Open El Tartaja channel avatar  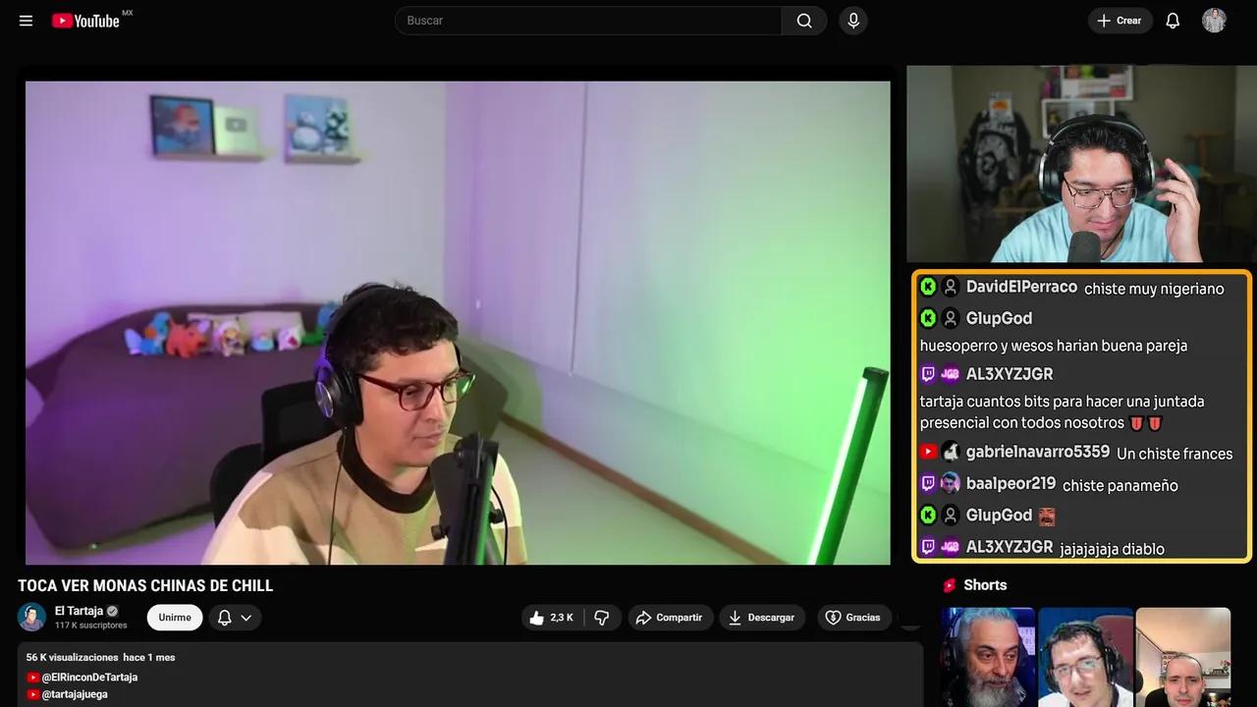pos(31,617)
